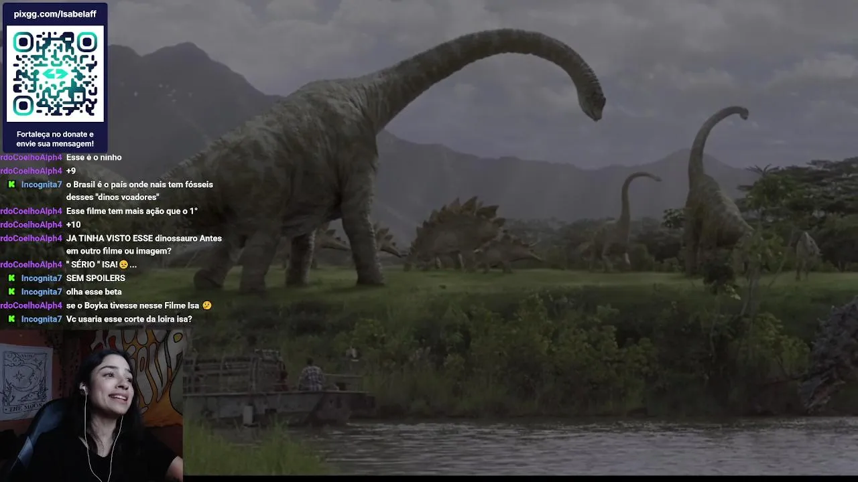Click the K badge beside 'o Brasil é o país' message
This screenshot has width=858, height=482.
(11, 184)
